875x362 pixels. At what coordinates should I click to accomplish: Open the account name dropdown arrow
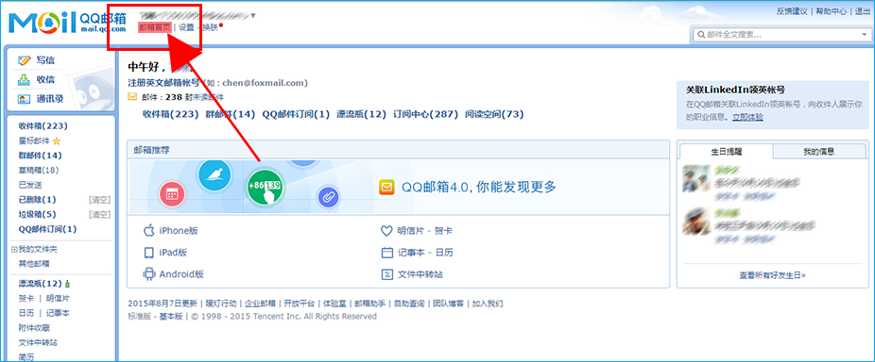(x=254, y=16)
